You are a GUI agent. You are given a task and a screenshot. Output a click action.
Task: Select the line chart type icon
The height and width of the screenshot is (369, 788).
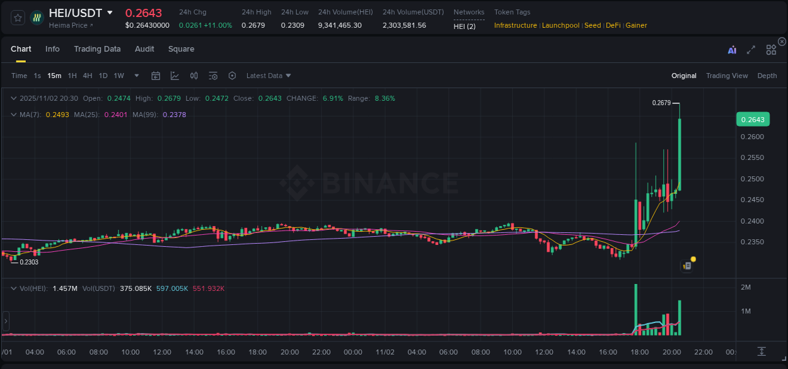(175, 75)
